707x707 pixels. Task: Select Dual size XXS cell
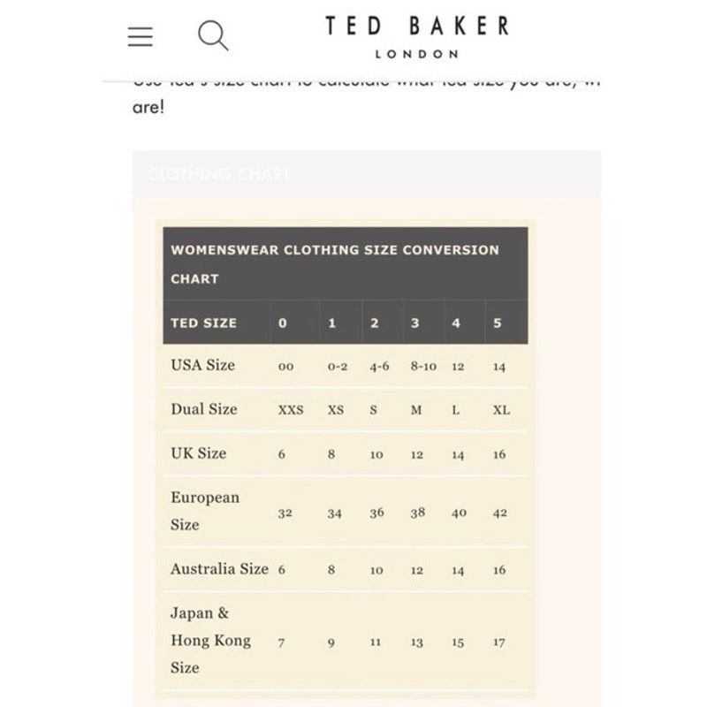click(291, 410)
